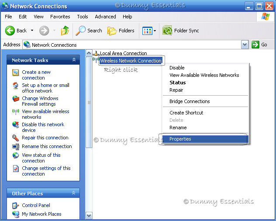The height and width of the screenshot is (221, 276).
Task: Open My Network Places link
Action: click(41, 214)
